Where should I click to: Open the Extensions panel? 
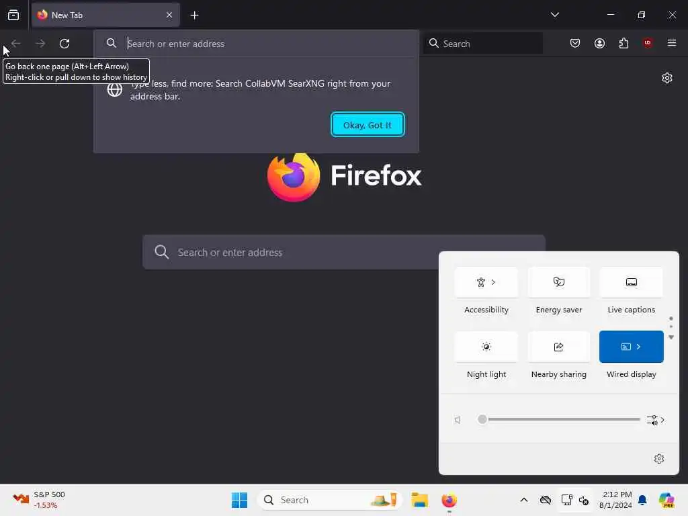click(623, 43)
